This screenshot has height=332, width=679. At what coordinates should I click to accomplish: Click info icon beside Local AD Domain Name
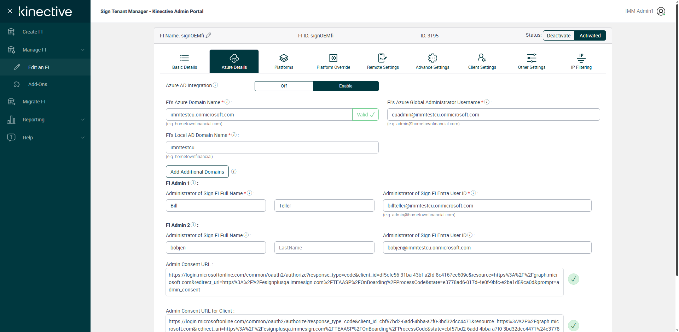pyautogui.click(x=234, y=135)
